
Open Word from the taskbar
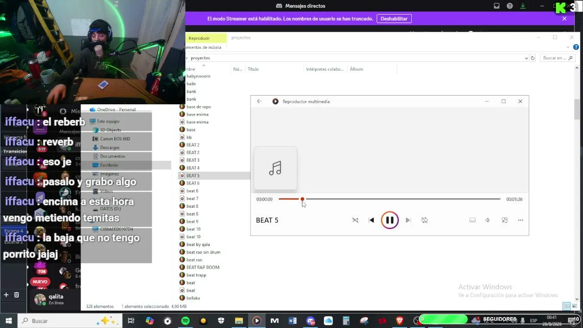pos(292,321)
